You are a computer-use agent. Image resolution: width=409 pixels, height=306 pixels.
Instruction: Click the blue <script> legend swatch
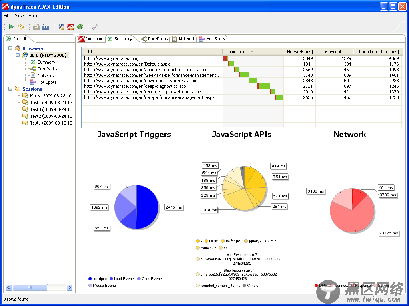[90, 279]
